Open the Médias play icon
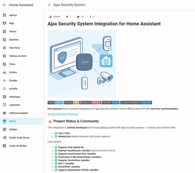 coord(5,129)
